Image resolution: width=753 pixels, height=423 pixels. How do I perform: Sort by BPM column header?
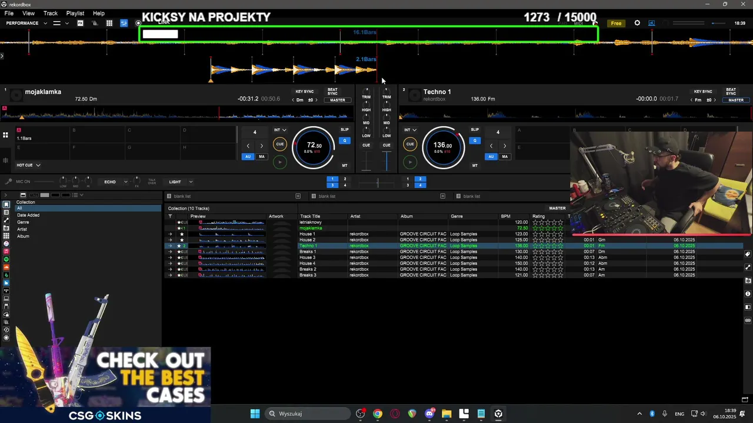click(x=505, y=216)
